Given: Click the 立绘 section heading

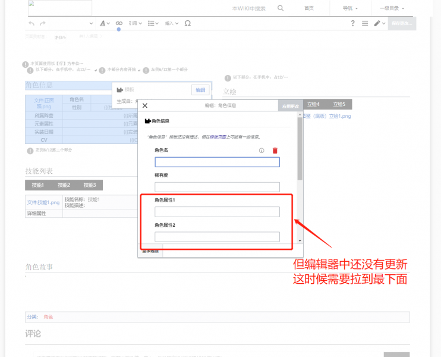Looking at the screenshot, I should tap(229, 92).
